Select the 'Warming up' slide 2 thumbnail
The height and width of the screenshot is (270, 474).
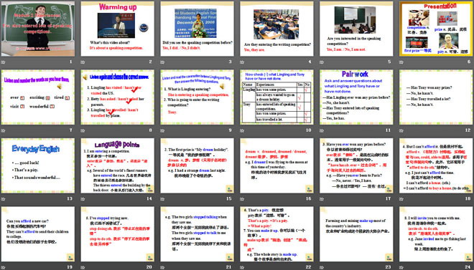tap(118, 29)
